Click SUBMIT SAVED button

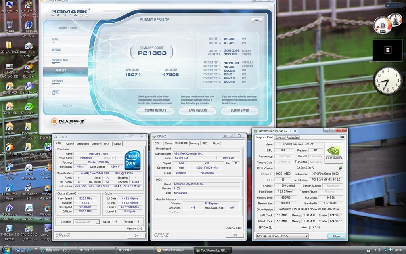(x=239, y=111)
